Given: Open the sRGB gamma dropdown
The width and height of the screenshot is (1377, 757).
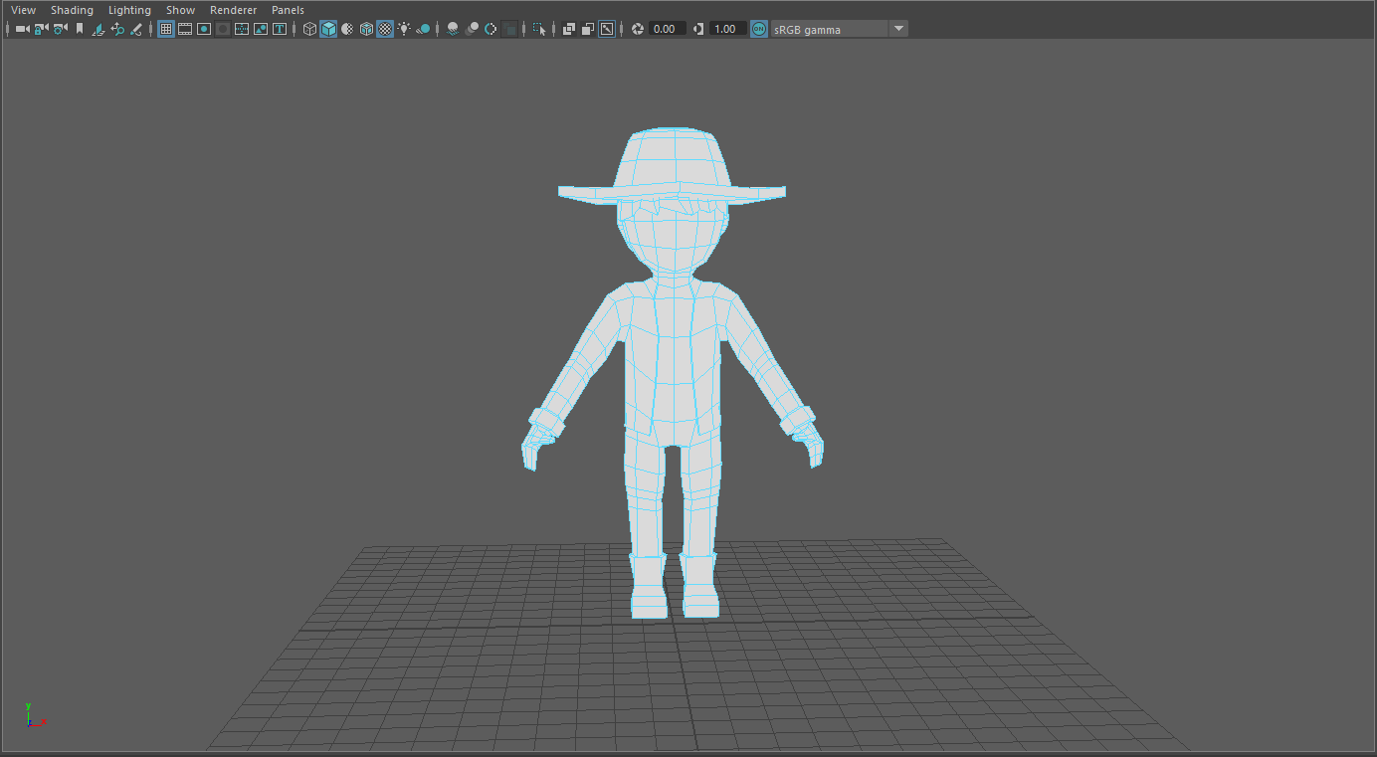Looking at the screenshot, I should tap(898, 29).
